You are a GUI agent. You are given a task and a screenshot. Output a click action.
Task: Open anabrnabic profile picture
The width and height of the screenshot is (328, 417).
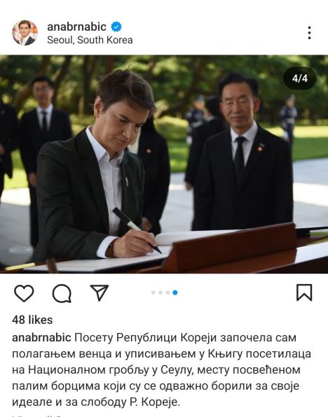tap(25, 33)
